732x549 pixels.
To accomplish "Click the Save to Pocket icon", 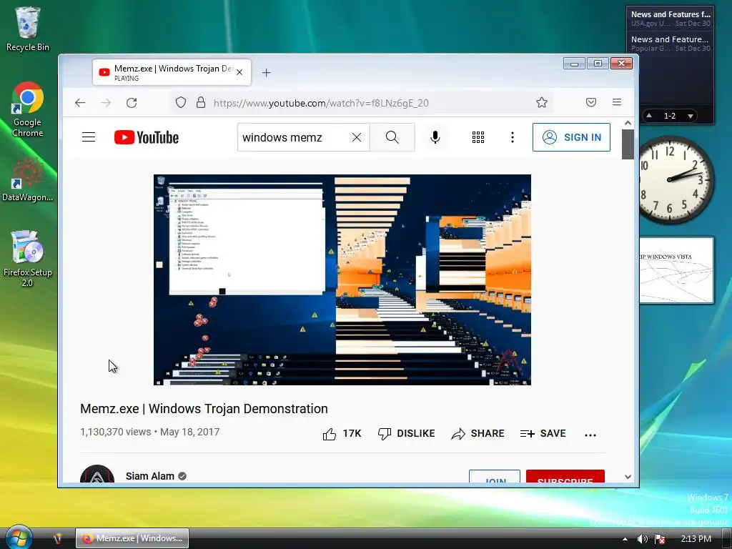I will click(591, 102).
